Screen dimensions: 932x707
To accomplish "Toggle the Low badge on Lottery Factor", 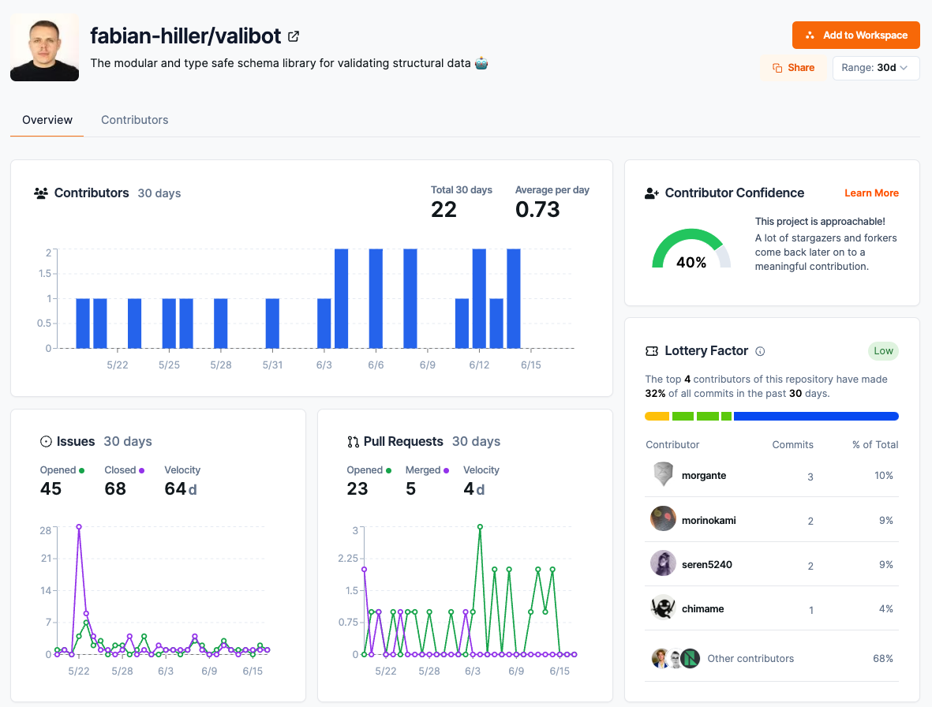I will click(883, 351).
